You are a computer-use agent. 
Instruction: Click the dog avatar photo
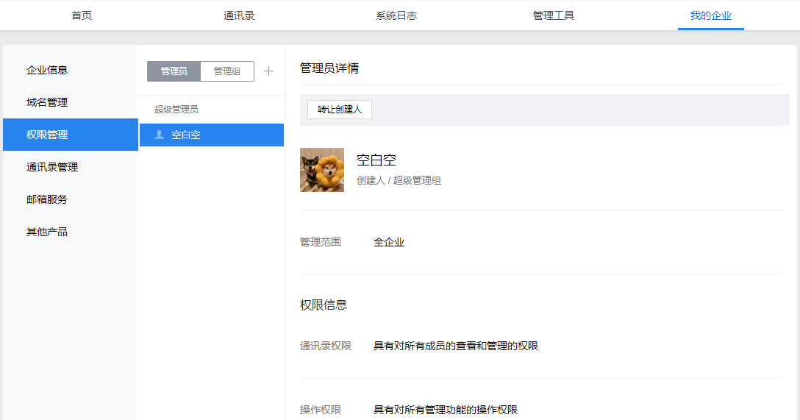[x=322, y=170]
